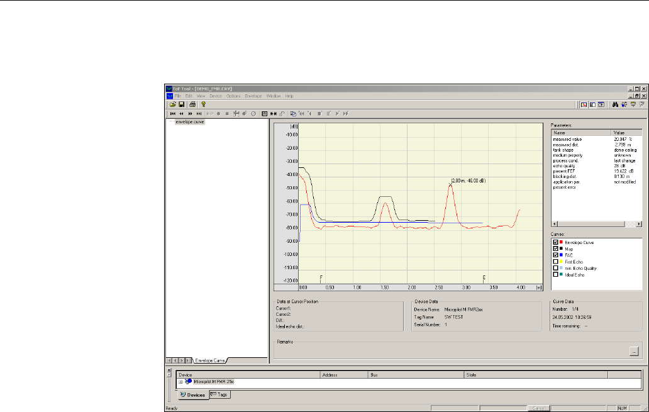Open the File menu
The image size is (649, 412).
click(x=177, y=96)
